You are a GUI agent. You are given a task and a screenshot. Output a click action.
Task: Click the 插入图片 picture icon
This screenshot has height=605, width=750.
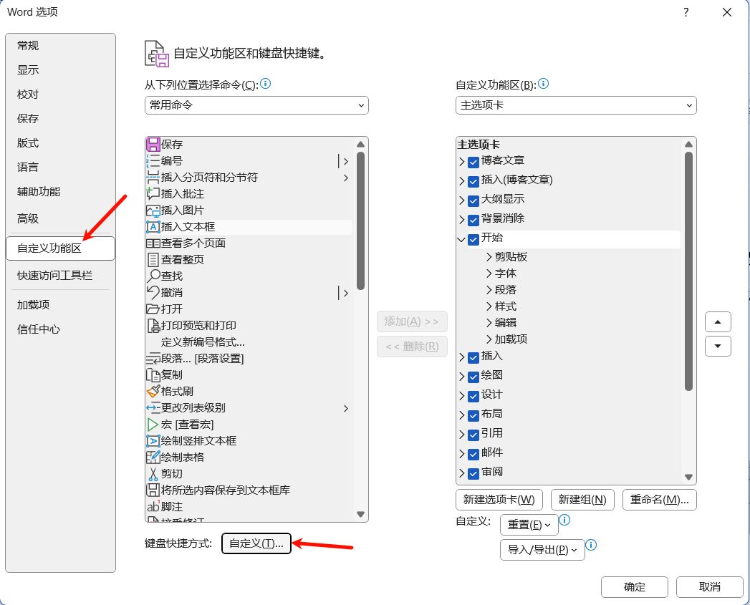point(153,210)
